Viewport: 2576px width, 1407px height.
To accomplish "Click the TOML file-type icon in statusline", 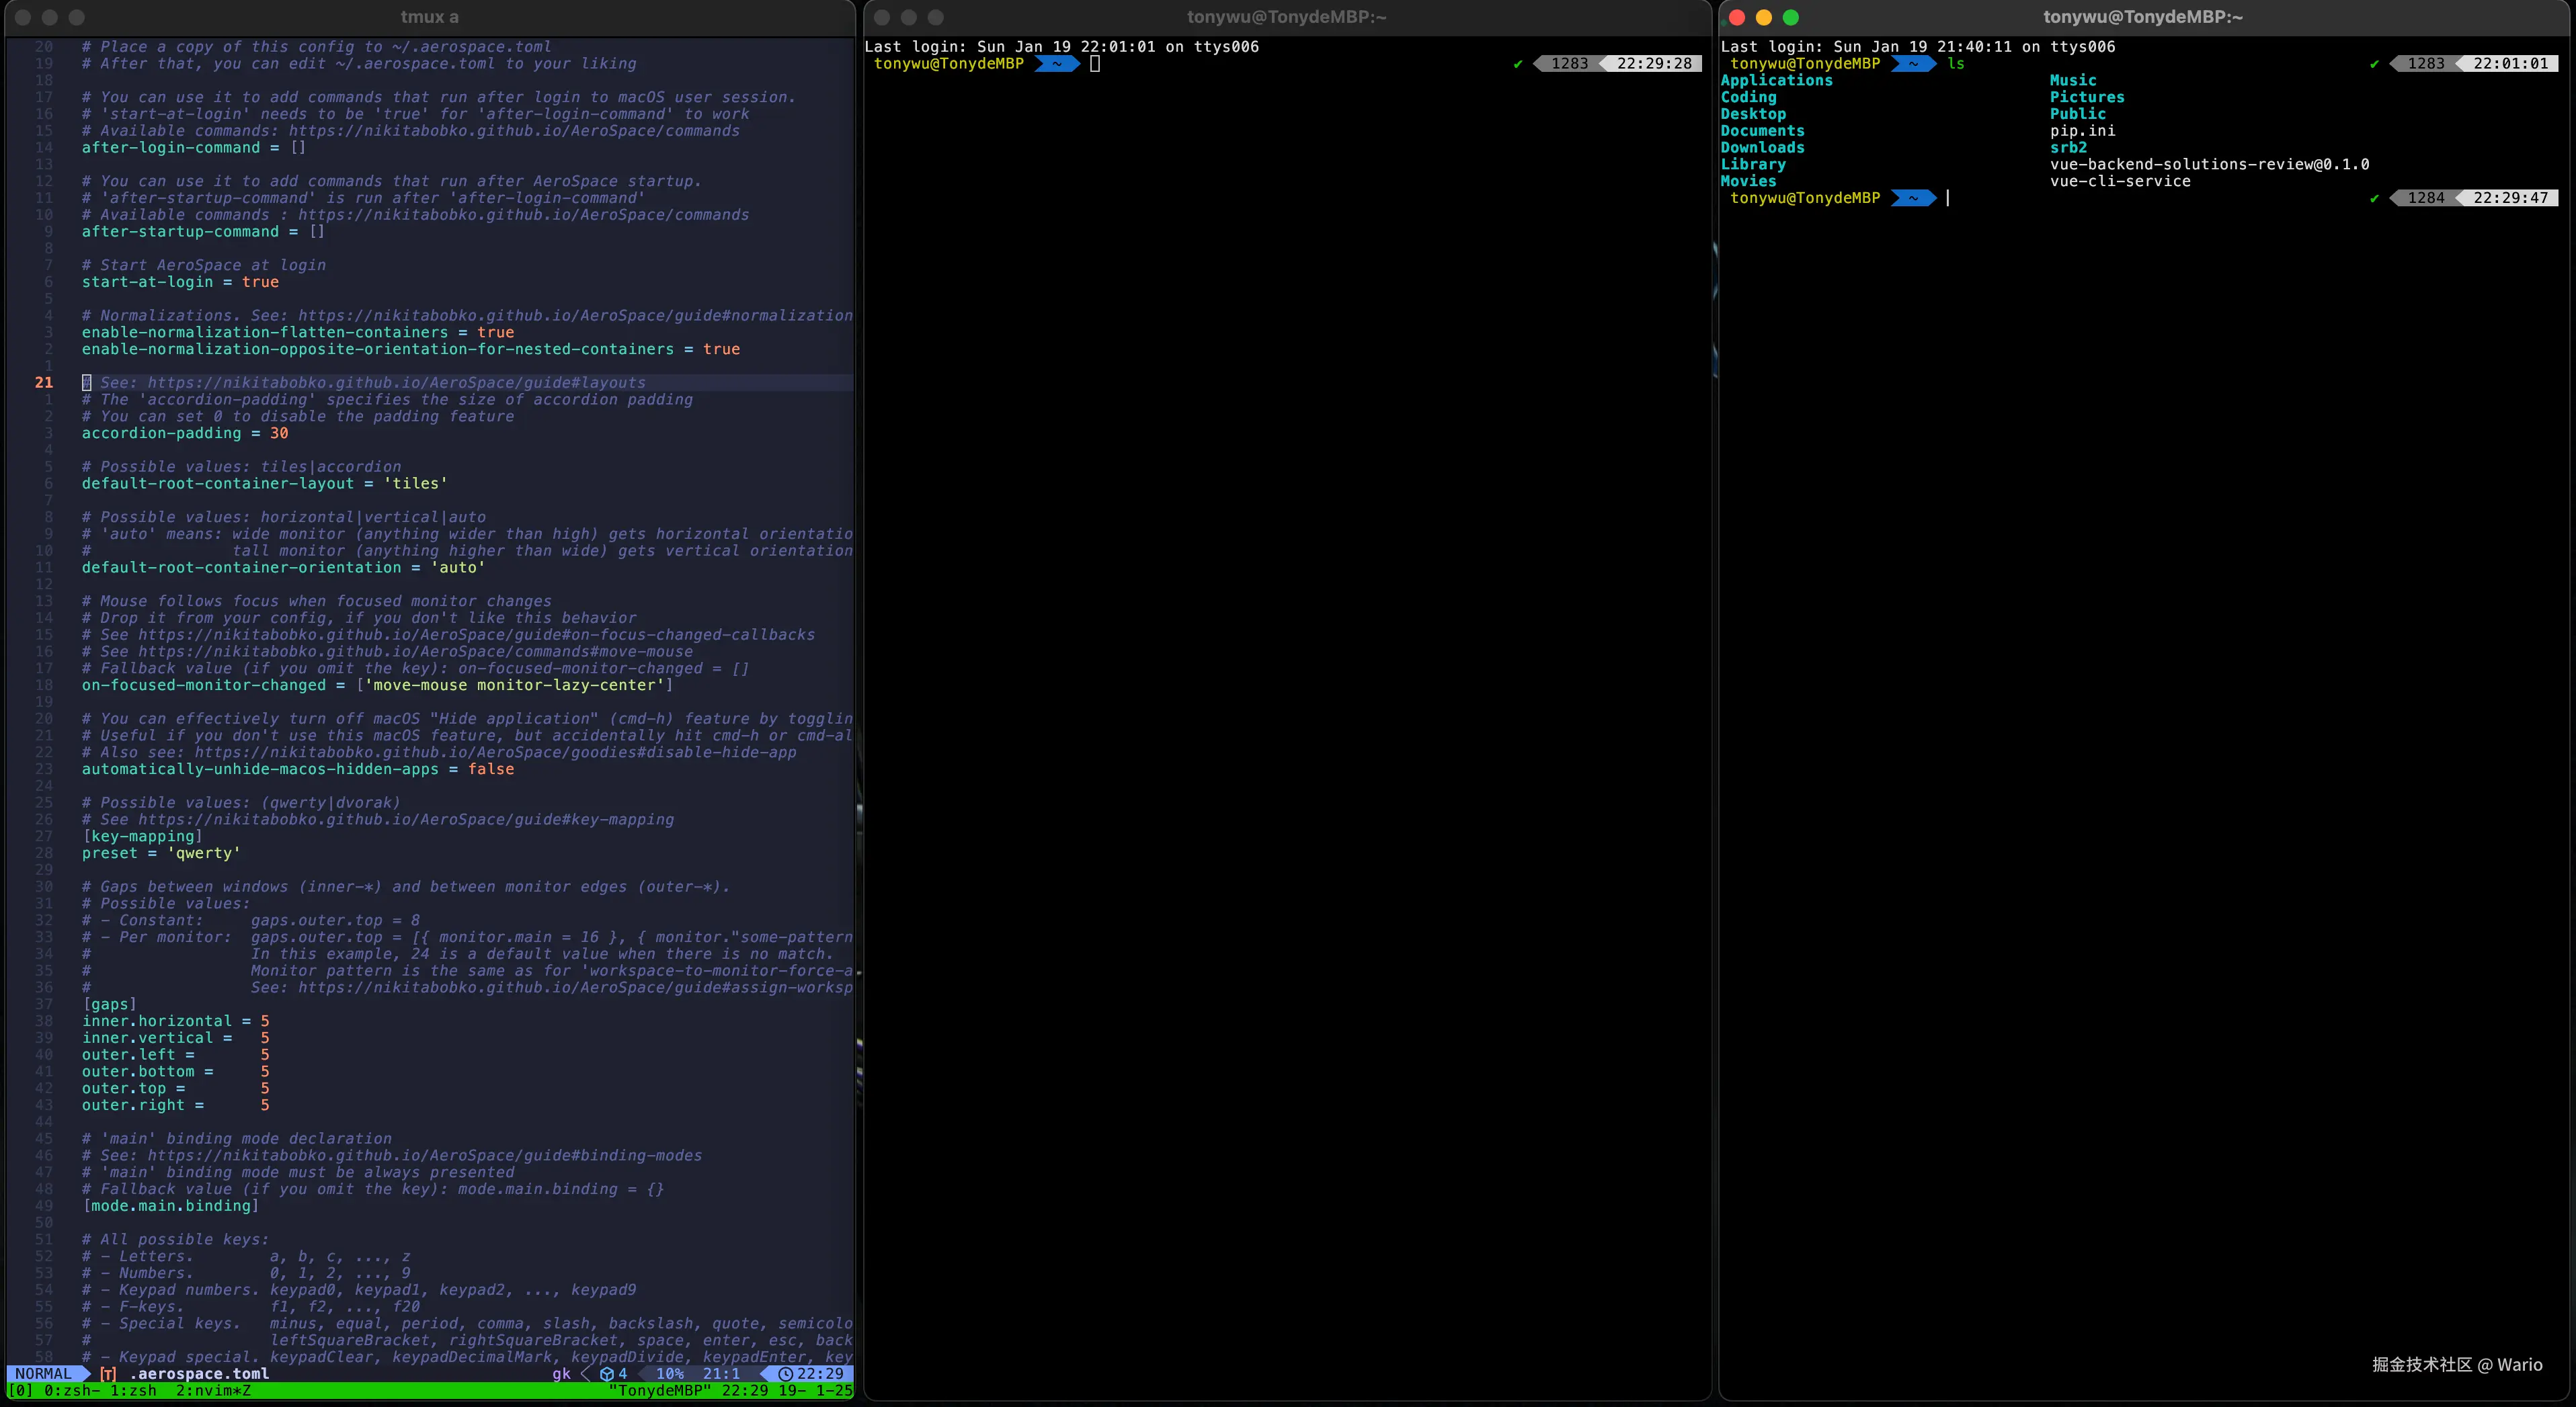I will tap(108, 1374).
